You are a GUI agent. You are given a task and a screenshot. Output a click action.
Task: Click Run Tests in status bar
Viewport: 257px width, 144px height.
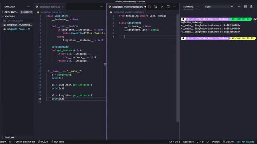coord(58,142)
